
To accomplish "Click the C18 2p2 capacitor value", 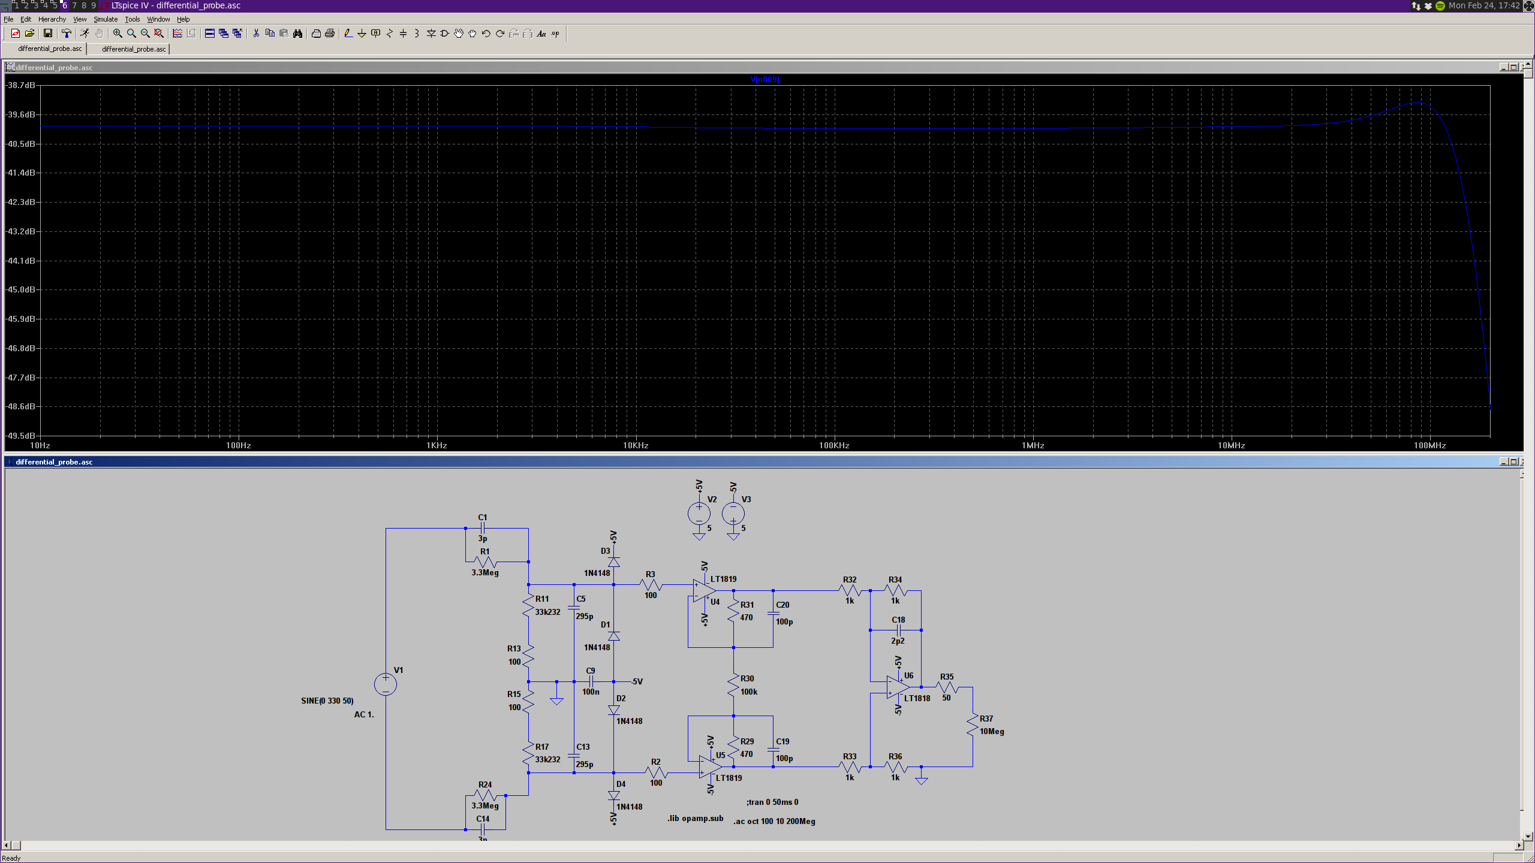I will [x=898, y=641].
